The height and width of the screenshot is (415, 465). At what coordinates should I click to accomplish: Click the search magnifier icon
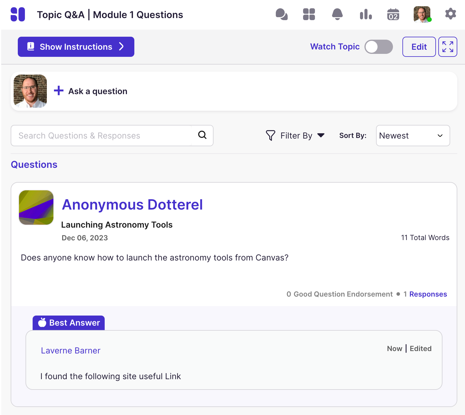click(202, 135)
